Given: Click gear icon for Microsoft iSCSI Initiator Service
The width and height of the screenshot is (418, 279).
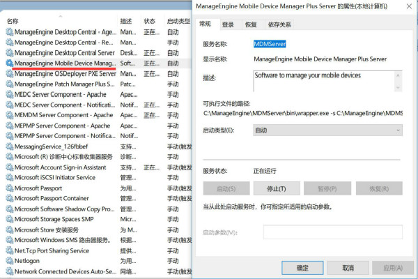Looking at the screenshot, I should 10,178.
